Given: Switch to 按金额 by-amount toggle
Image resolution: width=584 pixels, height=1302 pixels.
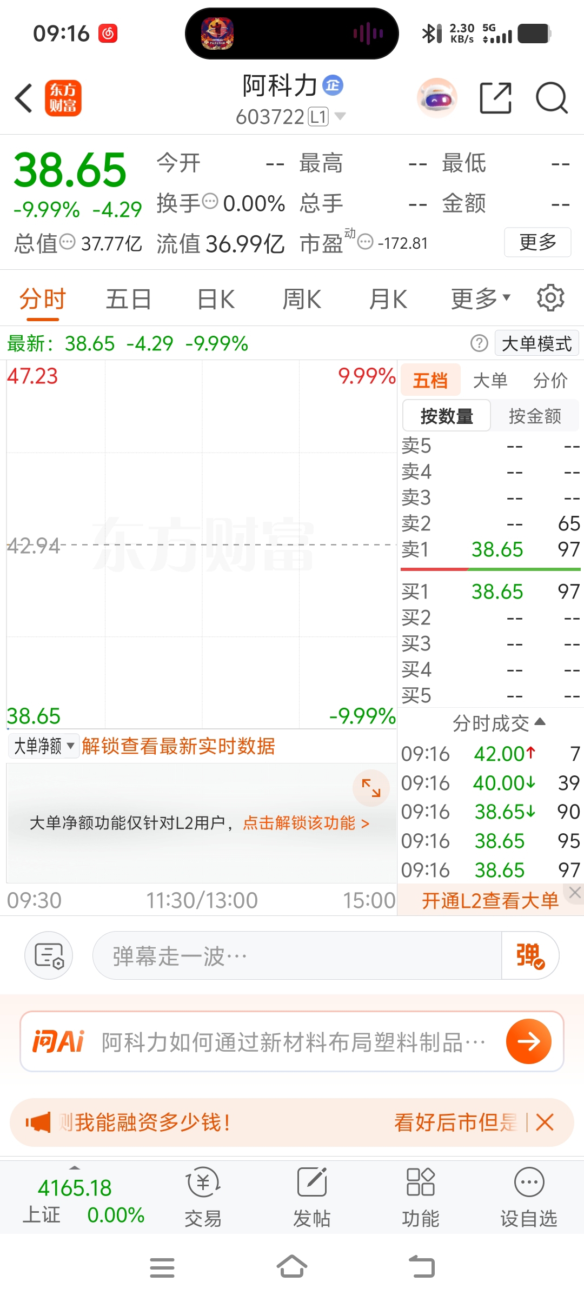Looking at the screenshot, I should (535, 416).
